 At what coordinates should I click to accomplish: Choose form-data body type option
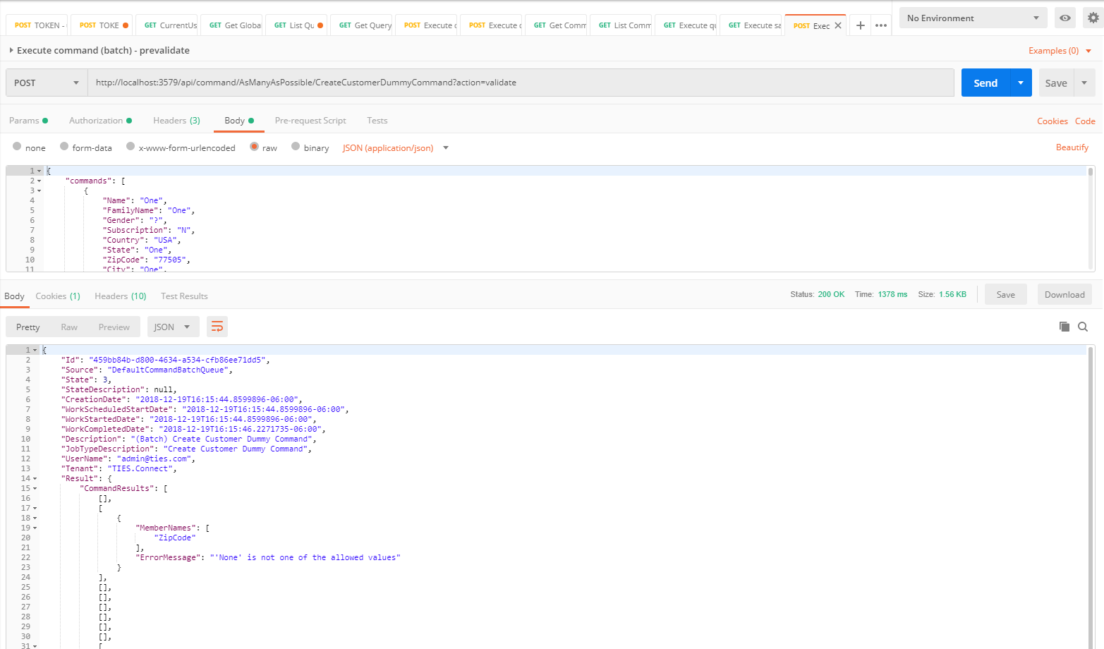tap(64, 147)
